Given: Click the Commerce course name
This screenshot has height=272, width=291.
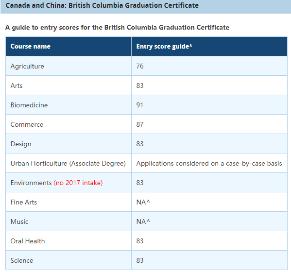Looking at the screenshot, I should pos(27,124).
